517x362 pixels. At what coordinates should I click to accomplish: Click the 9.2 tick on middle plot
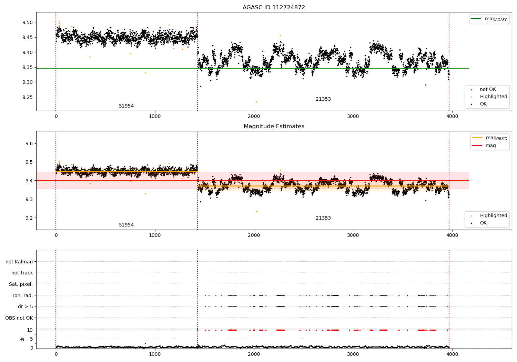(29, 218)
